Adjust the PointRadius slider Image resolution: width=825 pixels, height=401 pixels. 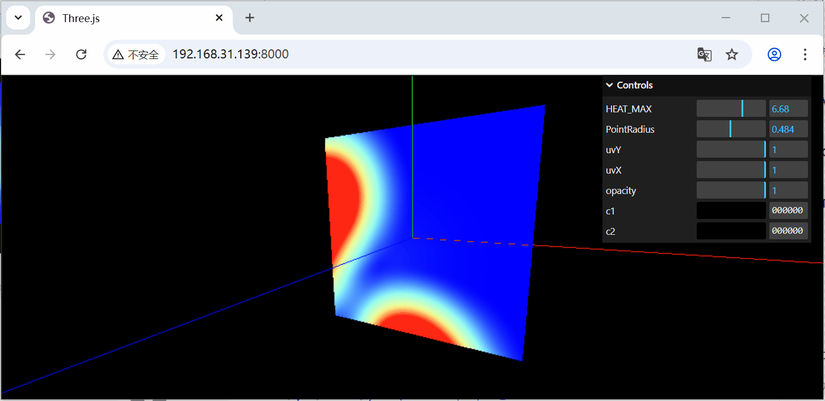(x=731, y=129)
